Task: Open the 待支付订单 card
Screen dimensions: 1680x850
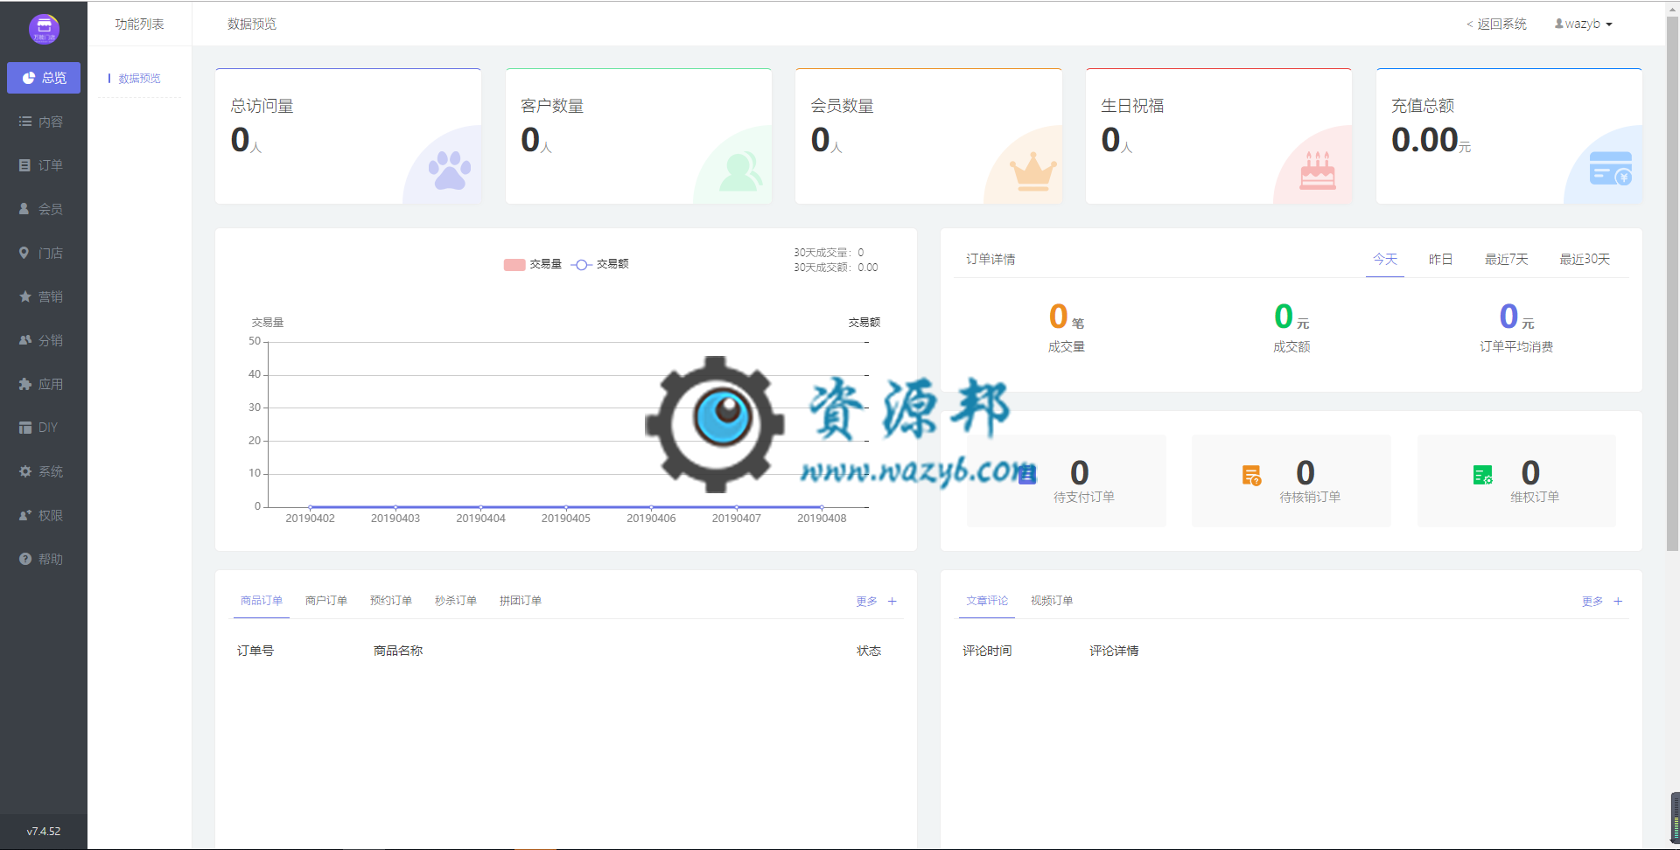Action: tap(1067, 481)
